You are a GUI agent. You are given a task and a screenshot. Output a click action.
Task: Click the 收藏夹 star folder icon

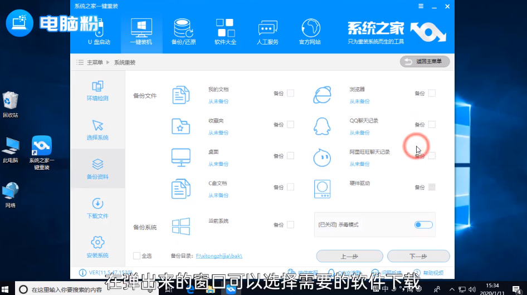tap(181, 126)
